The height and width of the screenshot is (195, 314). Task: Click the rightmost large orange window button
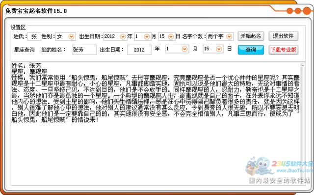click(x=307, y=11)
